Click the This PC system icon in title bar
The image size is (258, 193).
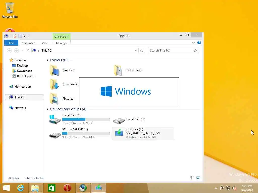(6, 36)
